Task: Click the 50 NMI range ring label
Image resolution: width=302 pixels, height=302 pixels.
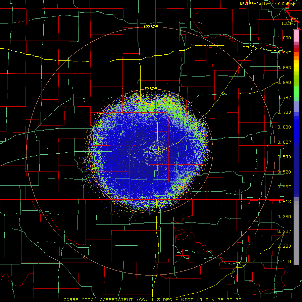Action: point(151,89)
